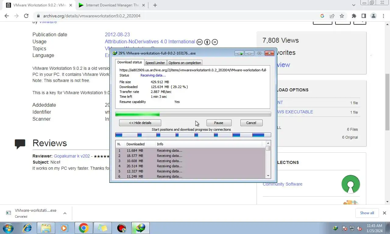Open reviewer Gopakumar k v202 profile link
390x234 pixels.
coord(72,156)
